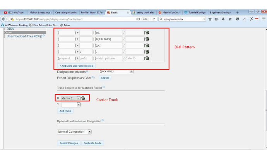Bookmark this page with star icon
The width and height of the screenshot is (267, 150).
[x=210, y=19]
